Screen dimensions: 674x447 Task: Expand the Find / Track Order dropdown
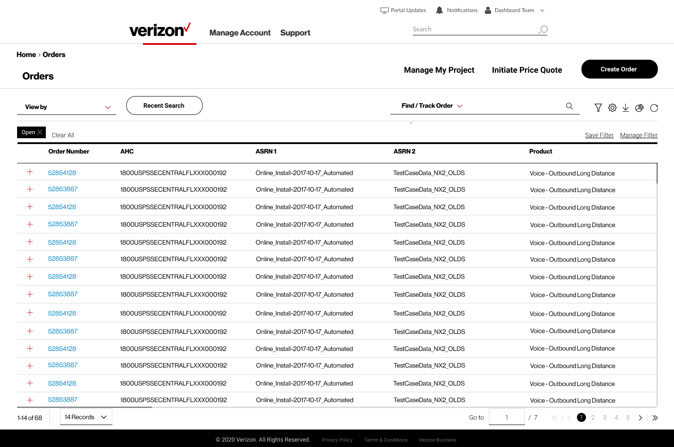point(460,106)
